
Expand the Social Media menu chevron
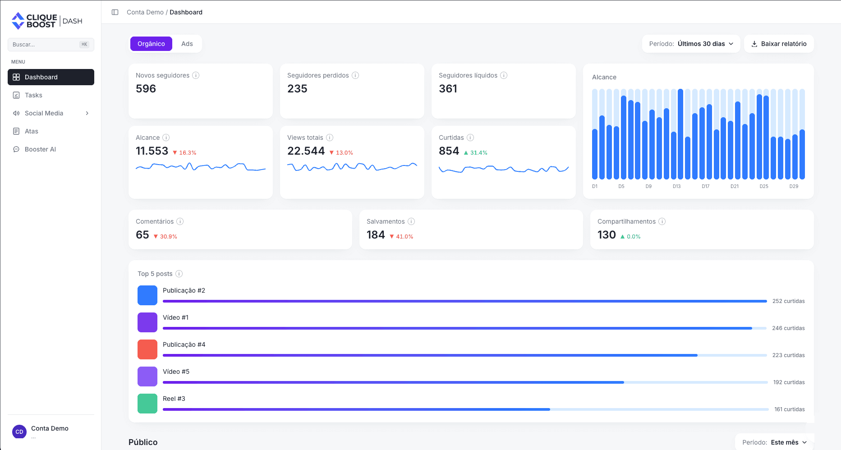click(x=87, y=113)
